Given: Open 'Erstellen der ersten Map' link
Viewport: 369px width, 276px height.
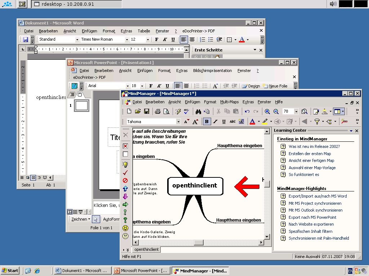Looking at the screenshot, I should (x=310, y=154).
